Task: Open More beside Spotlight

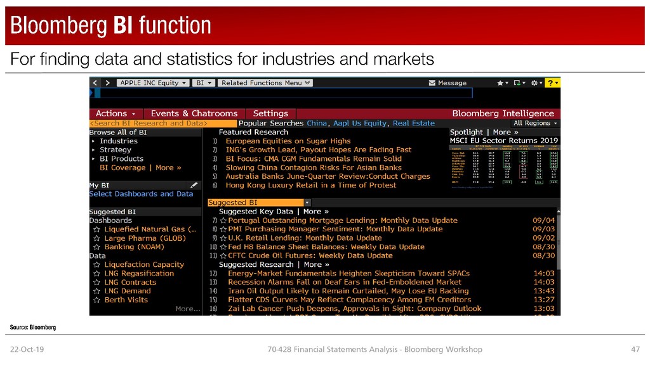Action: [506, 132]
